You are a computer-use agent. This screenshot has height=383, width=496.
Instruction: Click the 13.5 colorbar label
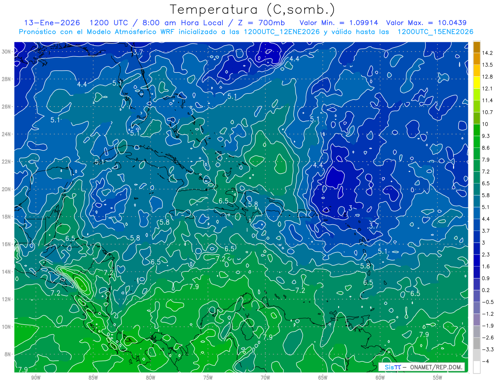pos(488,65)
